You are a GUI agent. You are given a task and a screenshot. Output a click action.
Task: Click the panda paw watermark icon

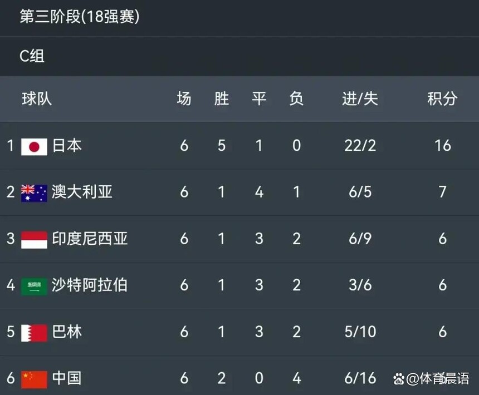click(399, 379)
